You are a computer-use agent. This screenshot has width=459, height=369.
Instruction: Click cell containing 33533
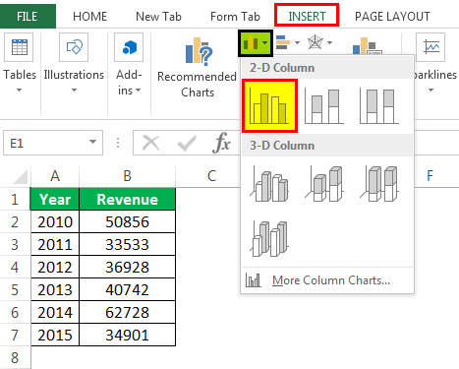128,244
